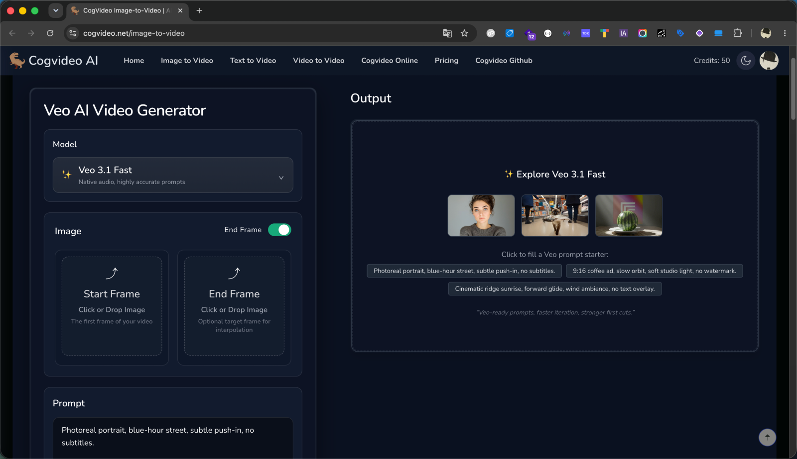This screenshot has height=459, width=797.
Task: Open the site information icon in address bar
Action: pos(73,33)
